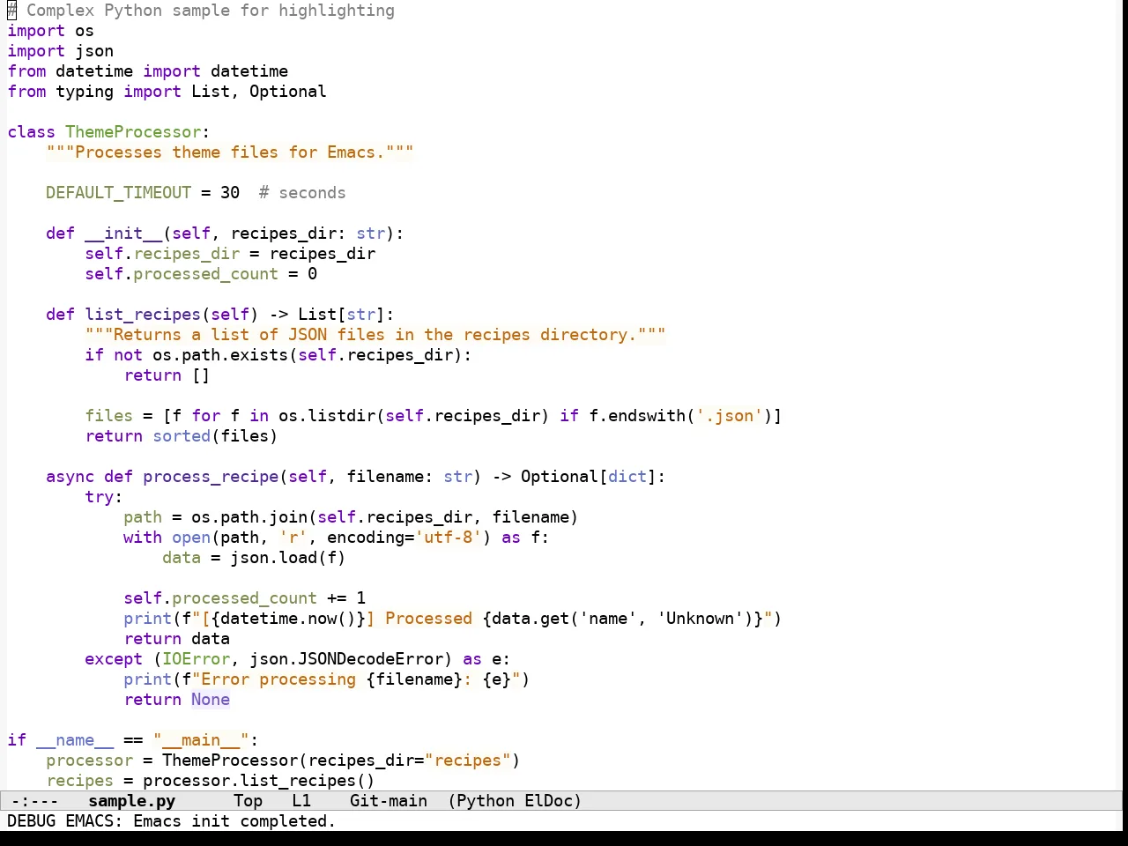
Task: Click the 'None' keyword in return statement
Action: [211, 700]
